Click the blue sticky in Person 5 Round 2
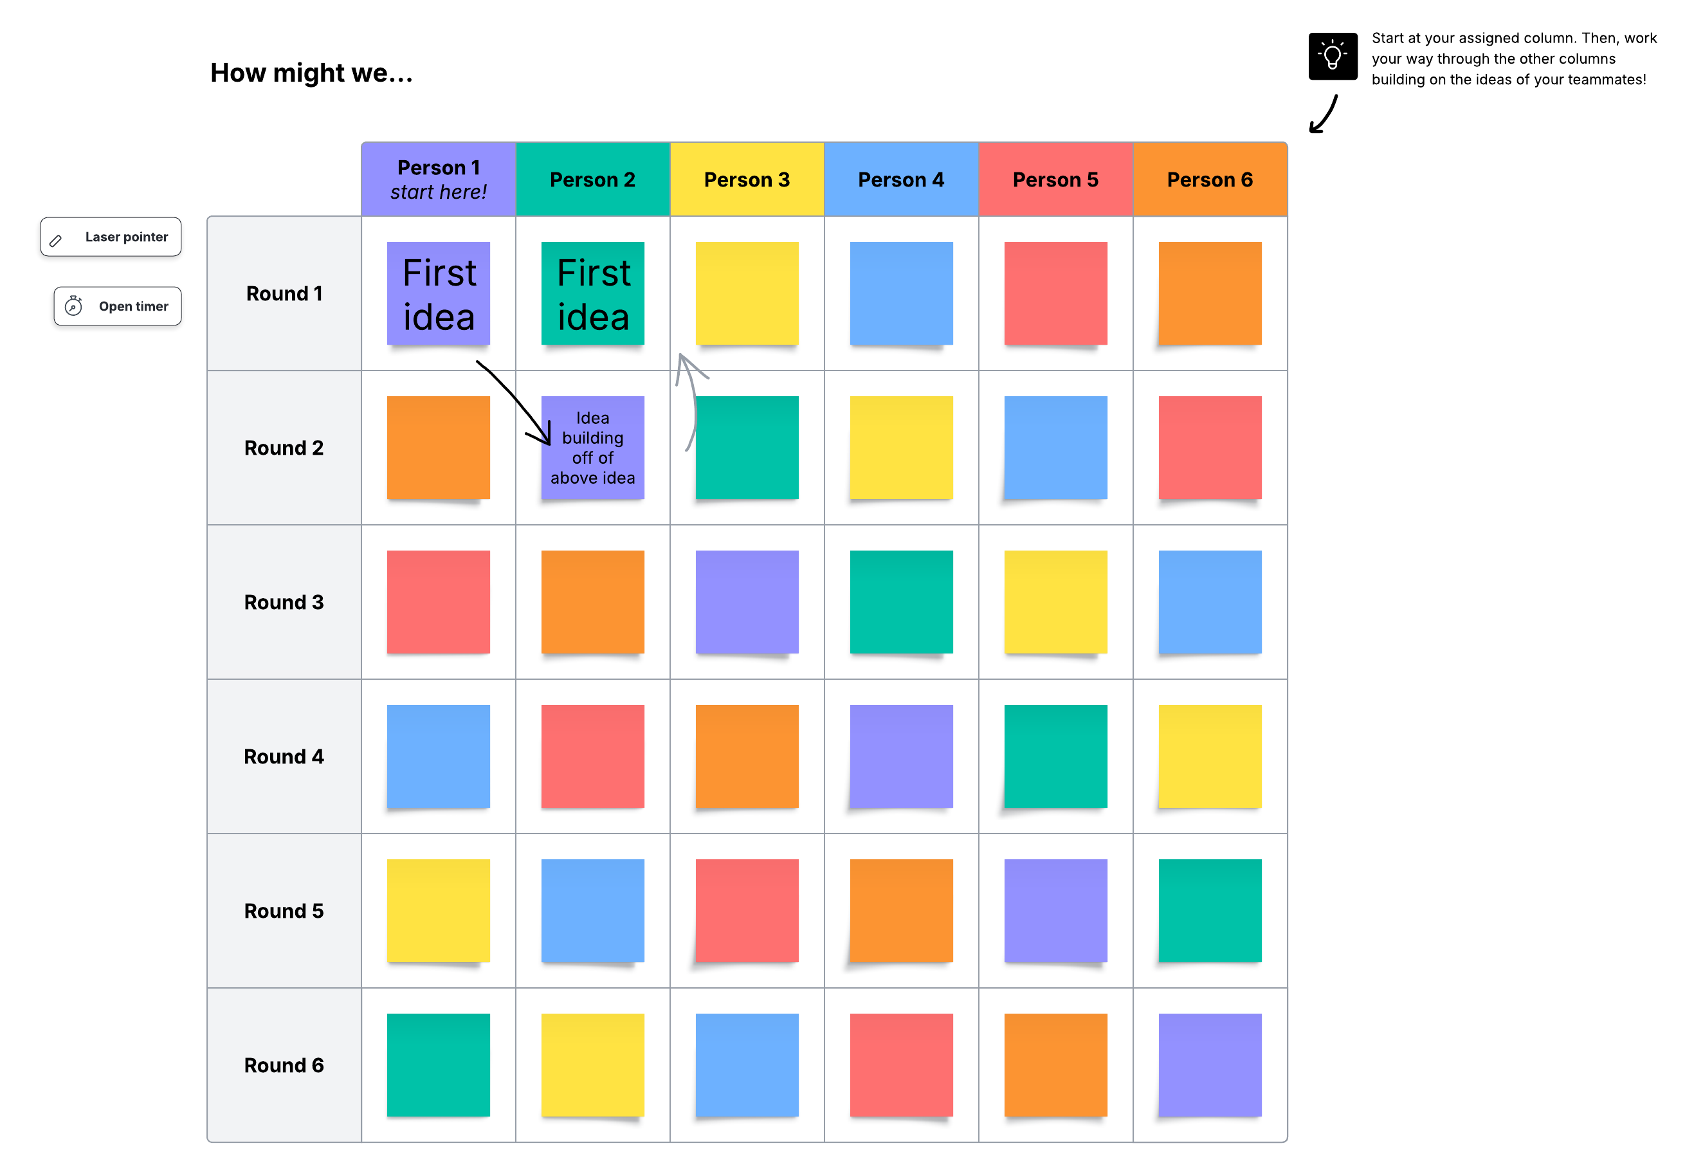Image resolution: width=1694 pixels, height=1168 pixels. coord(1055,446)
